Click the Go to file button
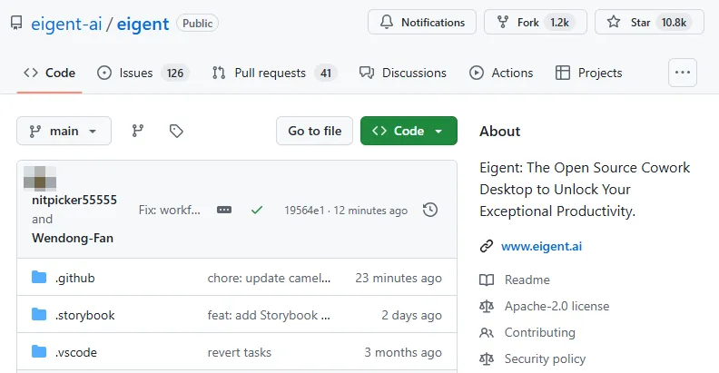This screenshot has width=719, height=373. (x=314, y=131)
